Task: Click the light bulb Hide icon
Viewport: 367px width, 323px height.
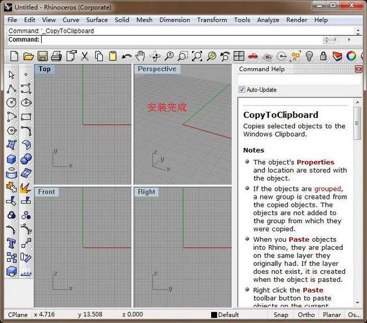Action: pos(309,56)
